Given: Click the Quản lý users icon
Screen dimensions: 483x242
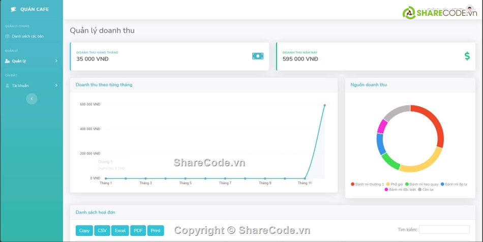Looking at the screenshot, I should point(8,61).
